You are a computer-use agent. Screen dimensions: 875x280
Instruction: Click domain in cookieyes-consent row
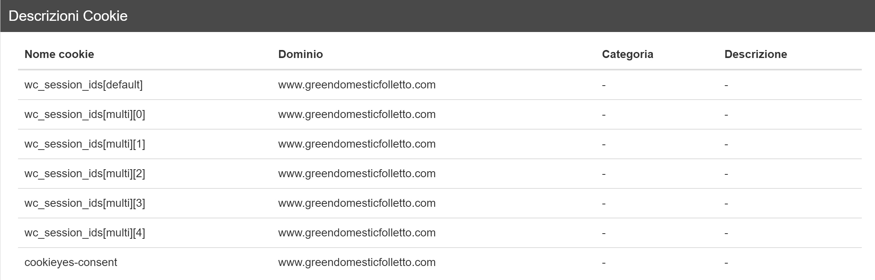tap(357, 262)
